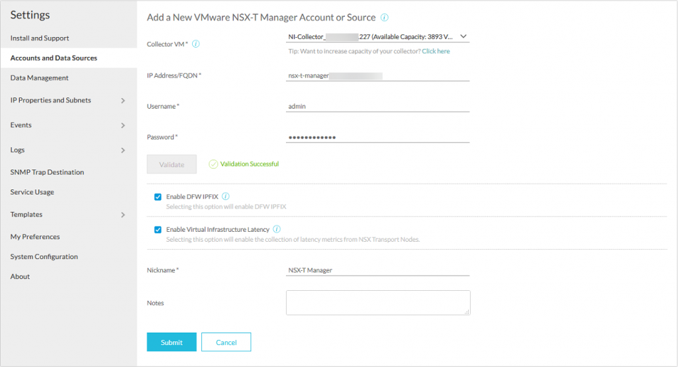The height and width of the screenshot is (367, 678).
Task: Open Install and Support settings
Action: click(x=40, y=38)
